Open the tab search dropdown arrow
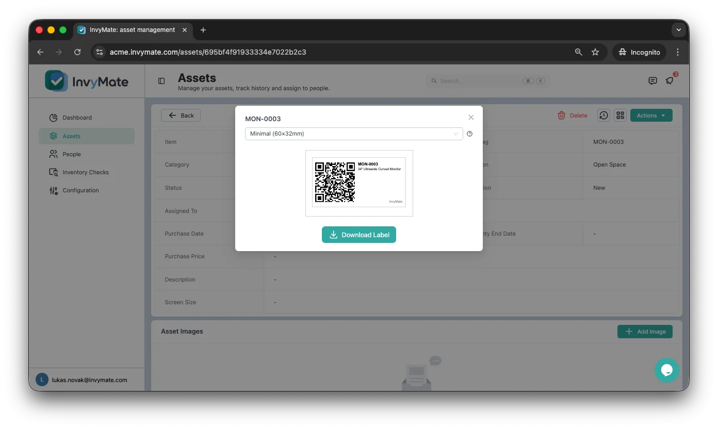718x429 pixels. [x=678, y=30]
